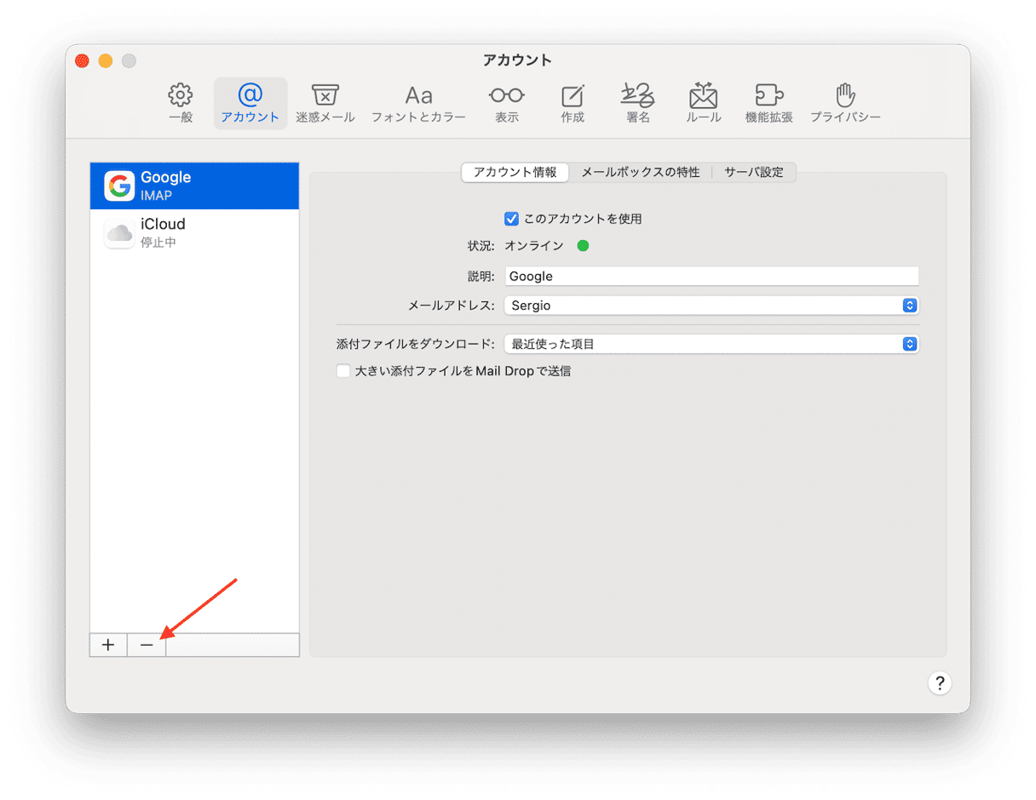Open the プライバシー privacy pane

point(844,103)
